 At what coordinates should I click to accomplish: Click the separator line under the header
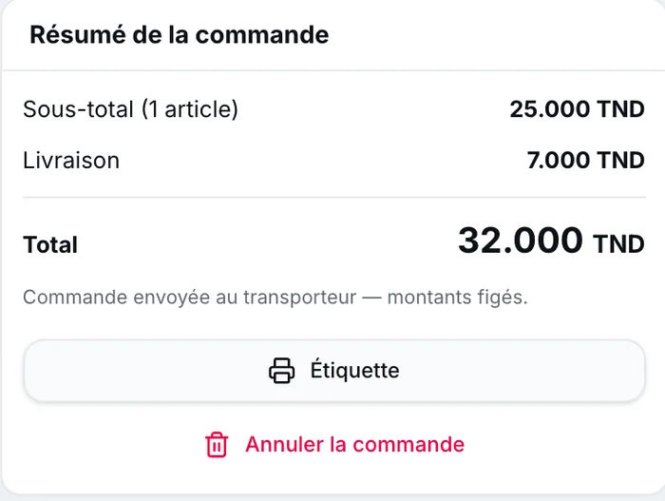click(x=333, y=70)
